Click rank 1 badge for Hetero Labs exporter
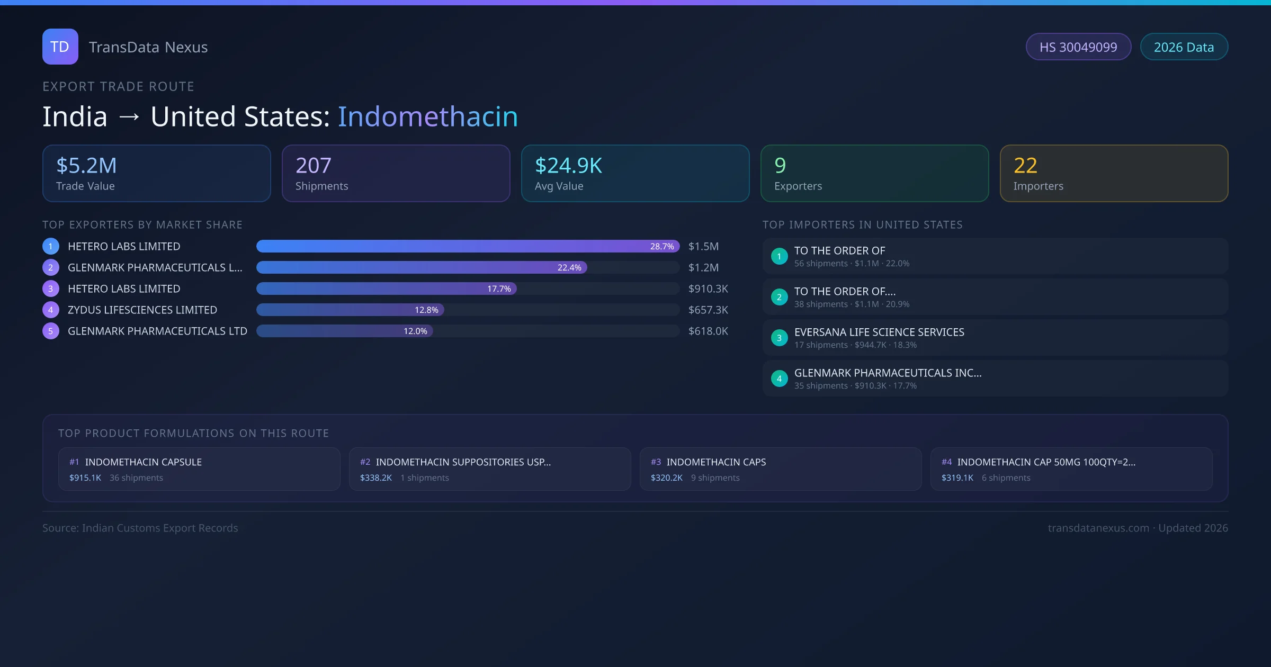 point(51,246)
